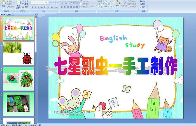Click Convert to SmartArt (转换为 SmartArt)
196x126 pixels.
tap(88, 7)
